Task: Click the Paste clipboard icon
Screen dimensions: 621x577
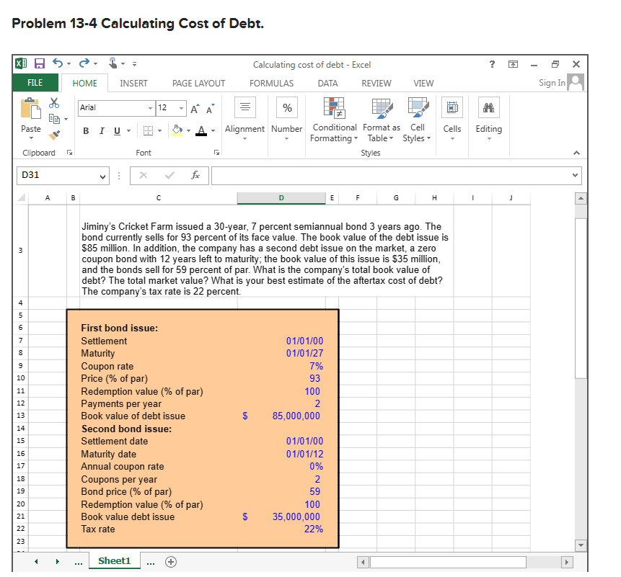Action: click(31, 108)
